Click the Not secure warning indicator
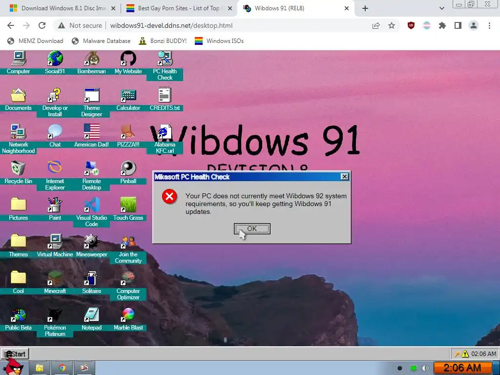Screen dimensions: 500x375 tap(80, 25)
